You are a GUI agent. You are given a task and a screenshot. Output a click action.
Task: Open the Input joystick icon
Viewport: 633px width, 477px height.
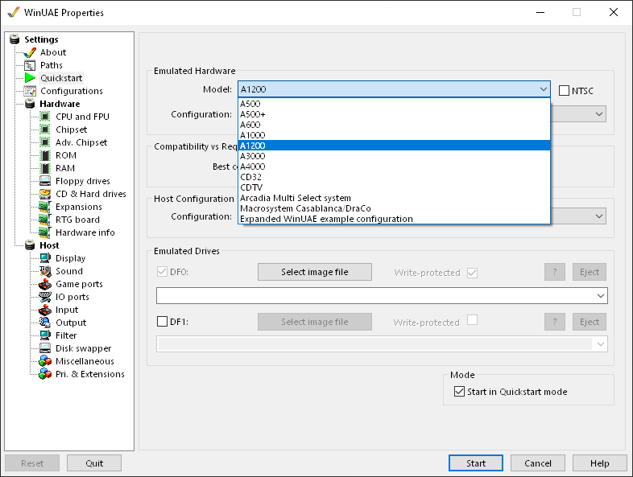45,310
